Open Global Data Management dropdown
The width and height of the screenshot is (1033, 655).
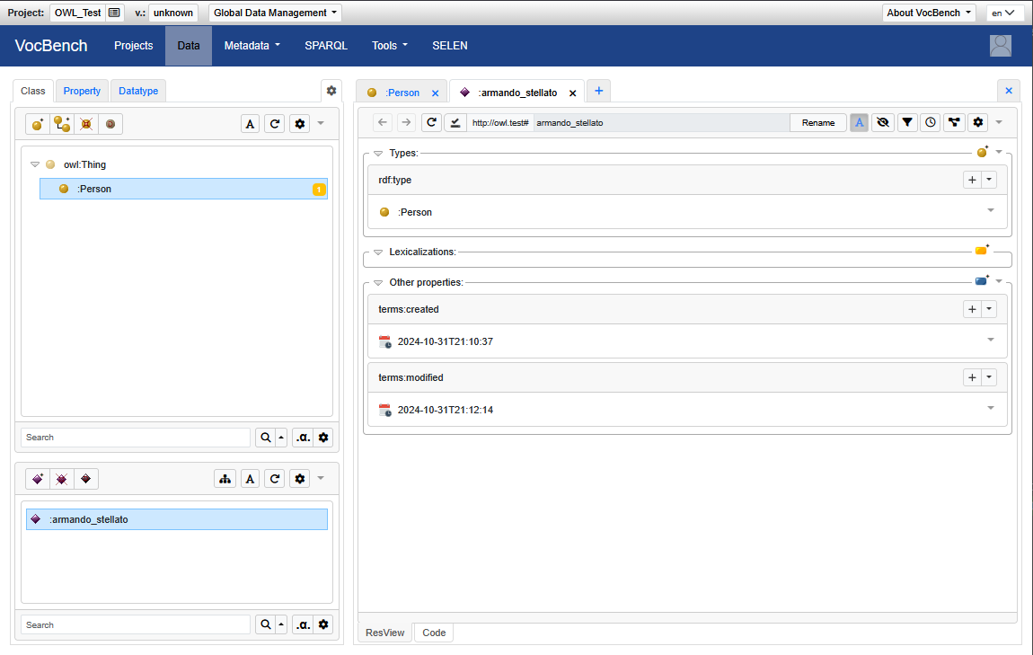tap(275, 13)
